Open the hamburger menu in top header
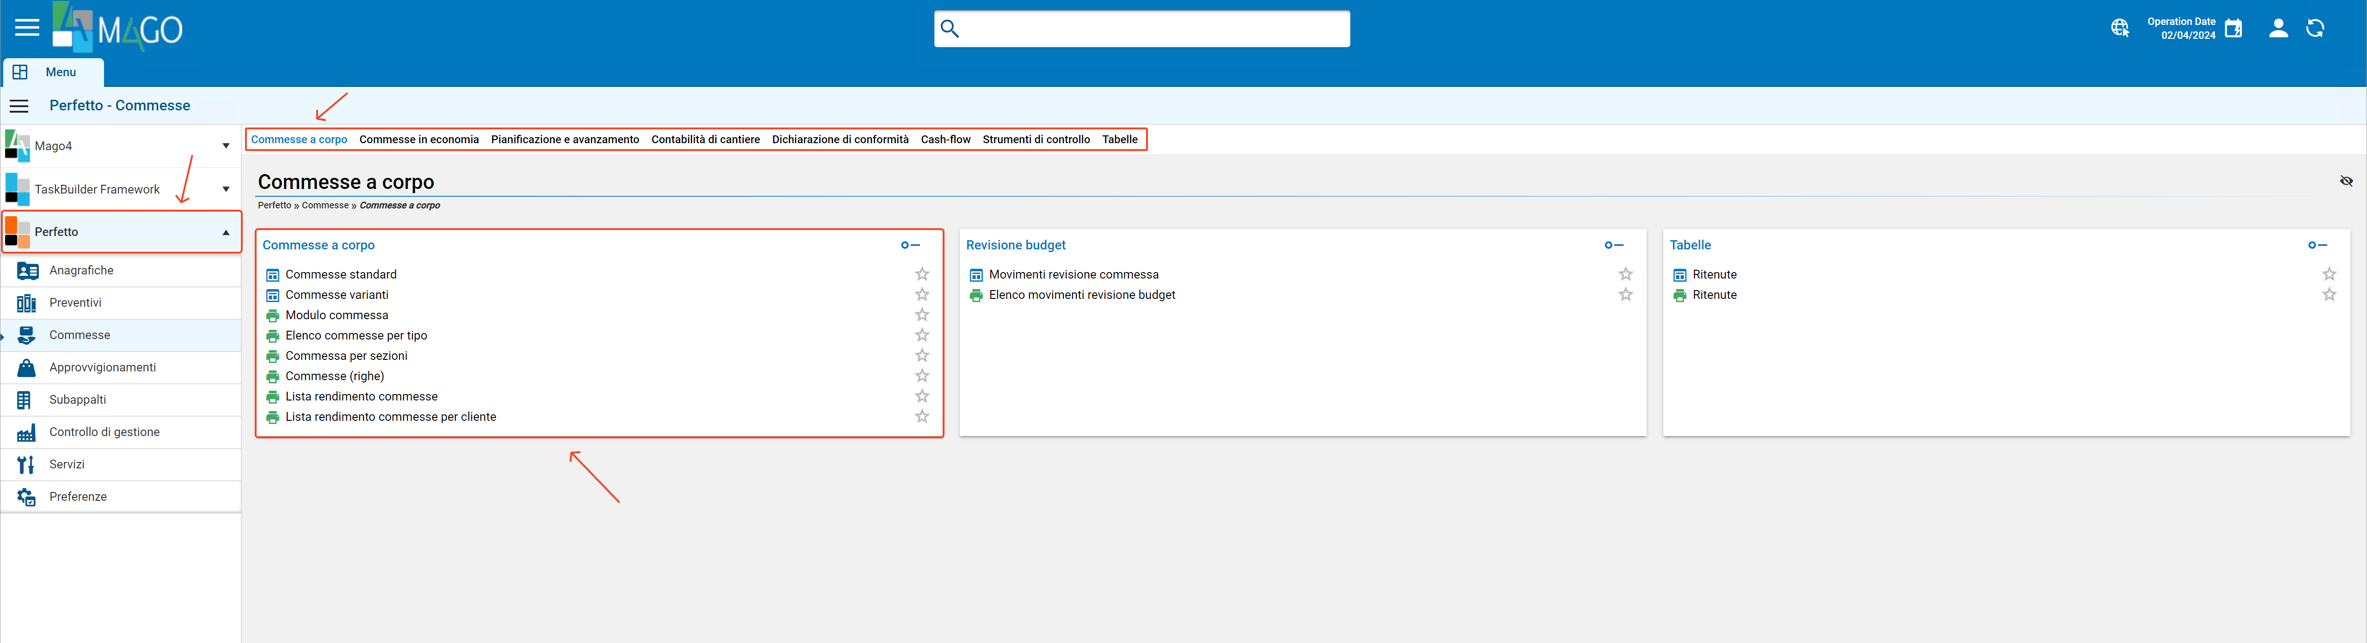 point(28,28)
